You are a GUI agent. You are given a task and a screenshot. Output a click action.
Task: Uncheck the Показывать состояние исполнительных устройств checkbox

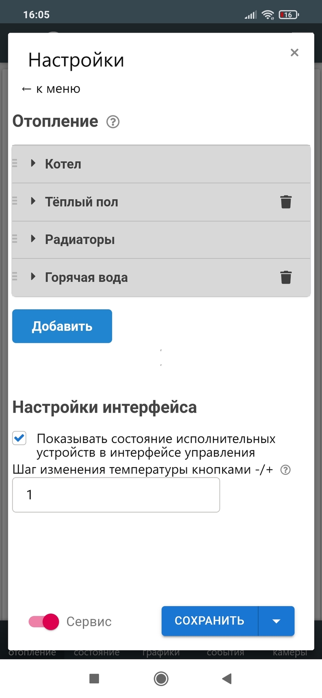coord(19,438)
